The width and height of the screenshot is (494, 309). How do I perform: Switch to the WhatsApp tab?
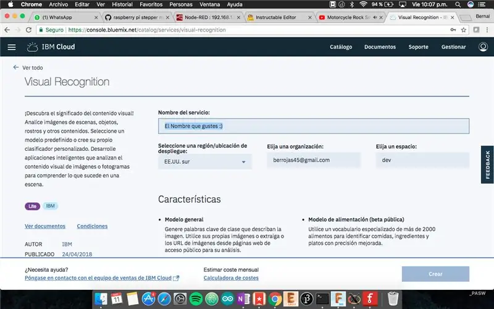[x=65, y=17]
